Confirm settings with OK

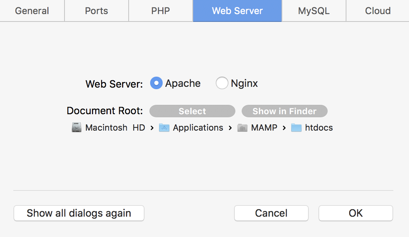click(355, 213)
